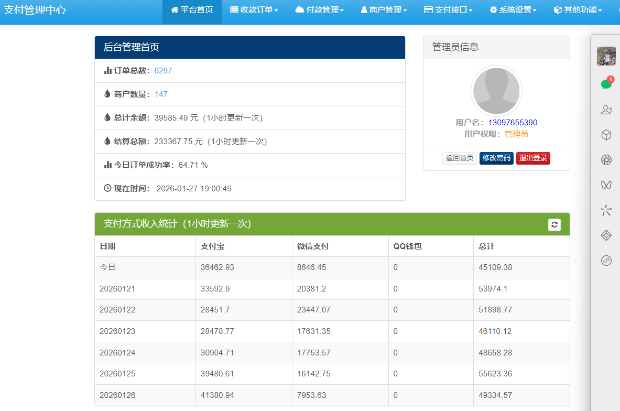620x411 pixels.
Task: Click the butterfly-shaped icon in the sidebar
Action: [x=606, y=185]
